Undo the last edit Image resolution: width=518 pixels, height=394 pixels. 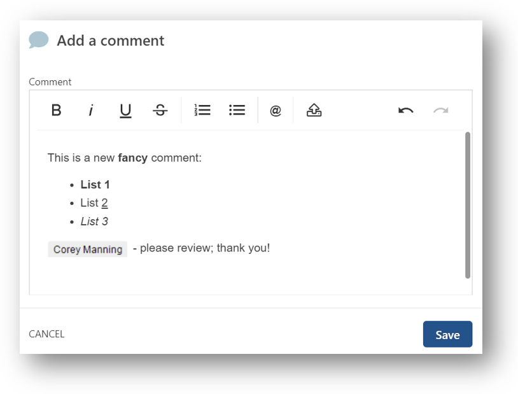pyautogui.click(x=405, y=111)
